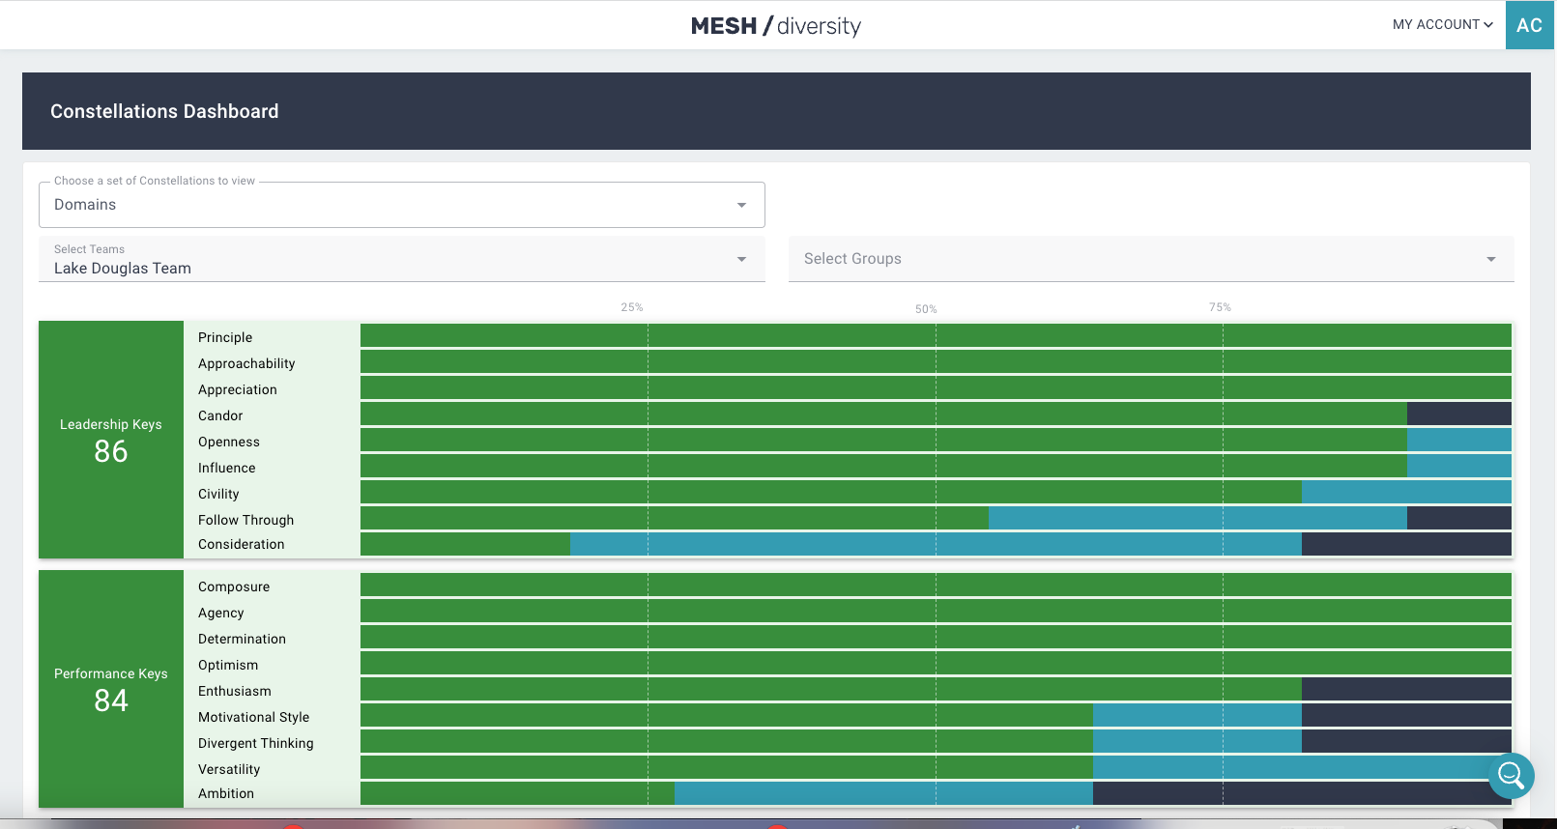Click the AC avatar icon
The height and width of the screenshot is (829, 1557).
tap(1529, 25)
